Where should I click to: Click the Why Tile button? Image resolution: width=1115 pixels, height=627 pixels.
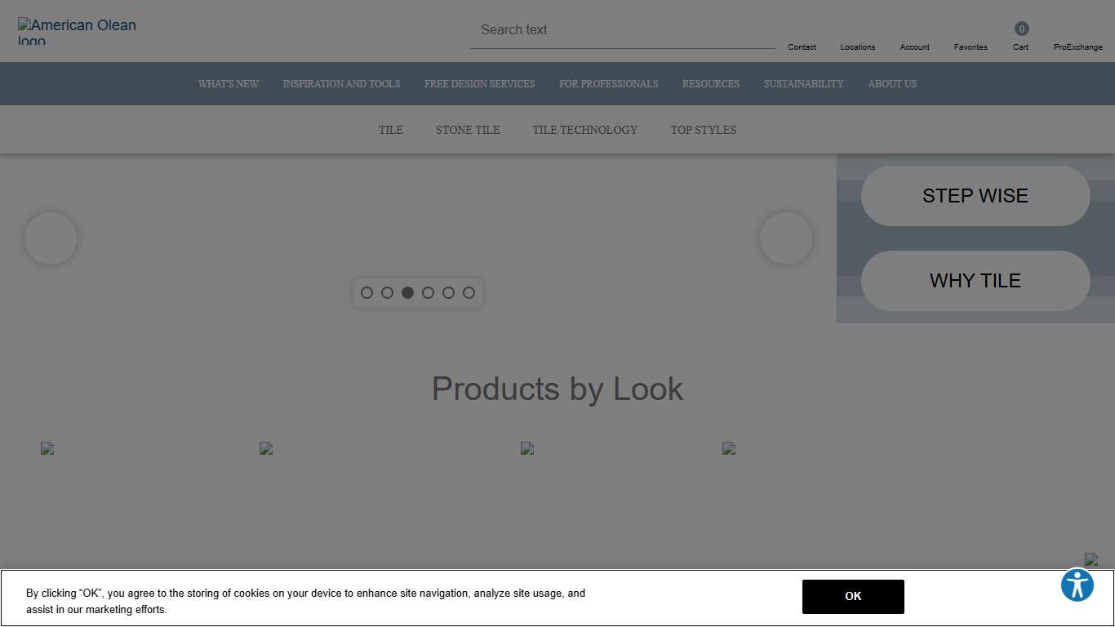coord(975,281)
